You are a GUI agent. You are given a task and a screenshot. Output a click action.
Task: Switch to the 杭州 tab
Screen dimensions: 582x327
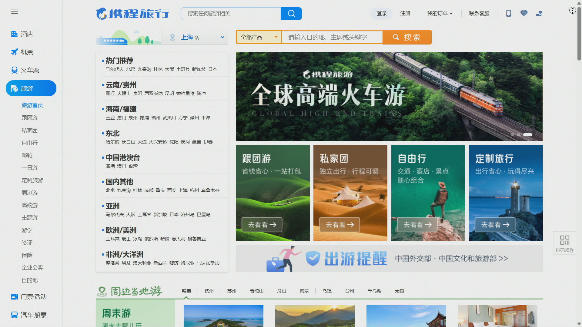point(209,291)
